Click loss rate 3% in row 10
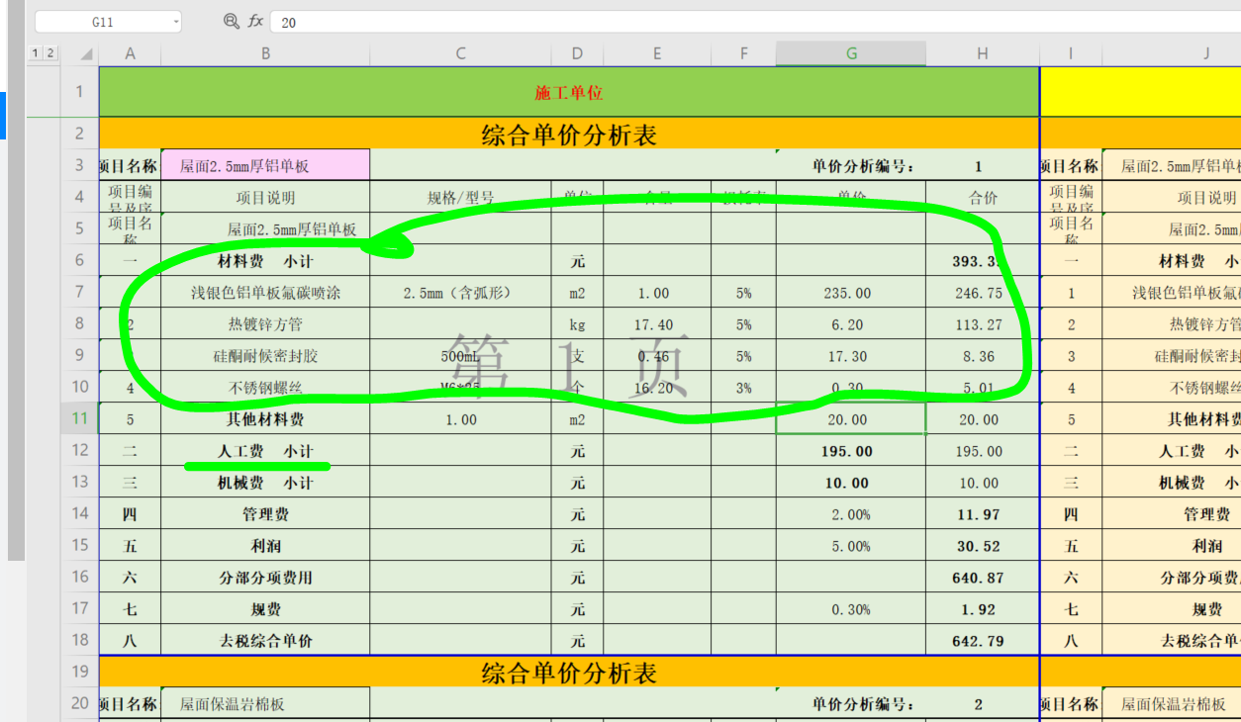Viewport: 1241px width, 722px height. click(x=743, y=388)
